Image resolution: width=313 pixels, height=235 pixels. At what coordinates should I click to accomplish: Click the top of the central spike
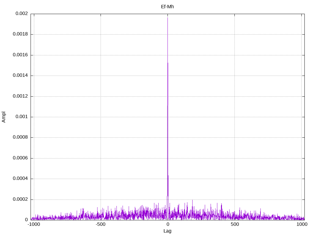168,18
